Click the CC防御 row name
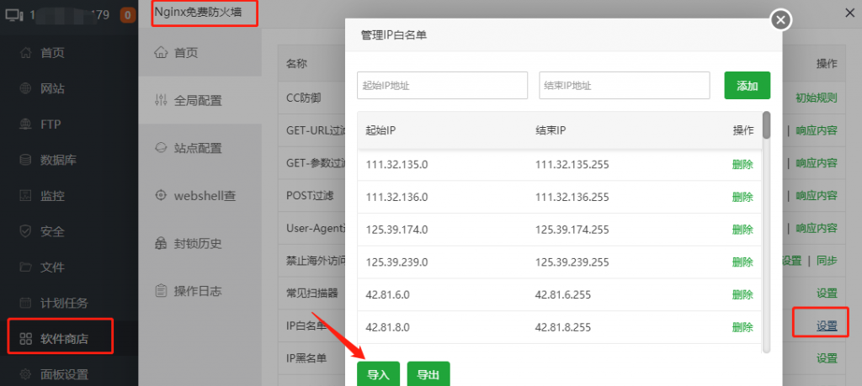Viewport: 862px width, 386px height. pyautogui.click(x=303, y=98)
